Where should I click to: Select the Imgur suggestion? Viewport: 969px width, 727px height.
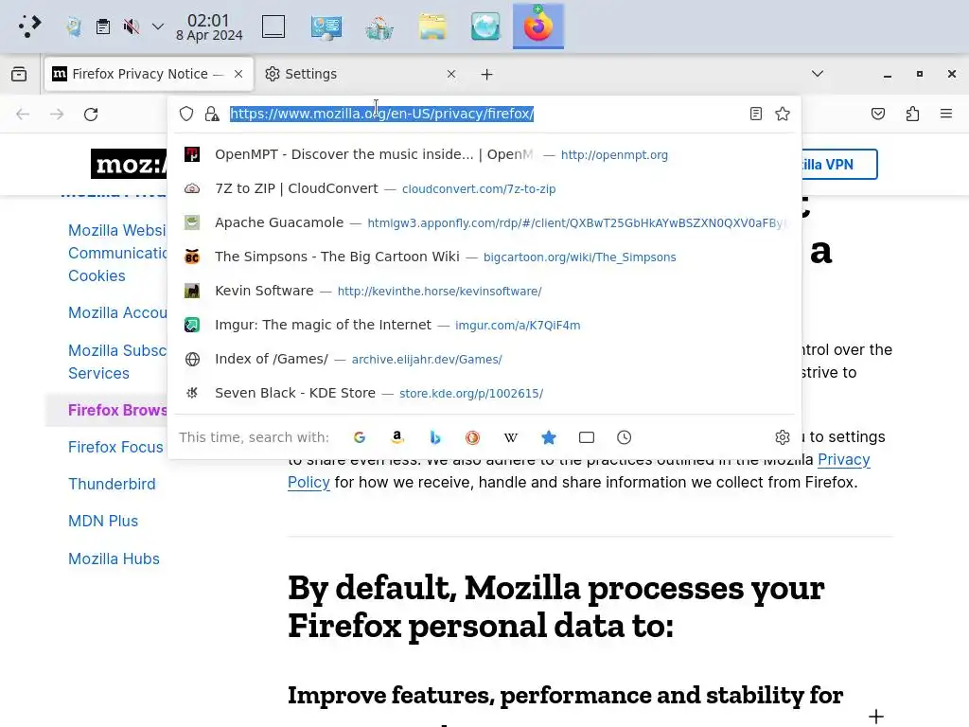tap(484, 325)
